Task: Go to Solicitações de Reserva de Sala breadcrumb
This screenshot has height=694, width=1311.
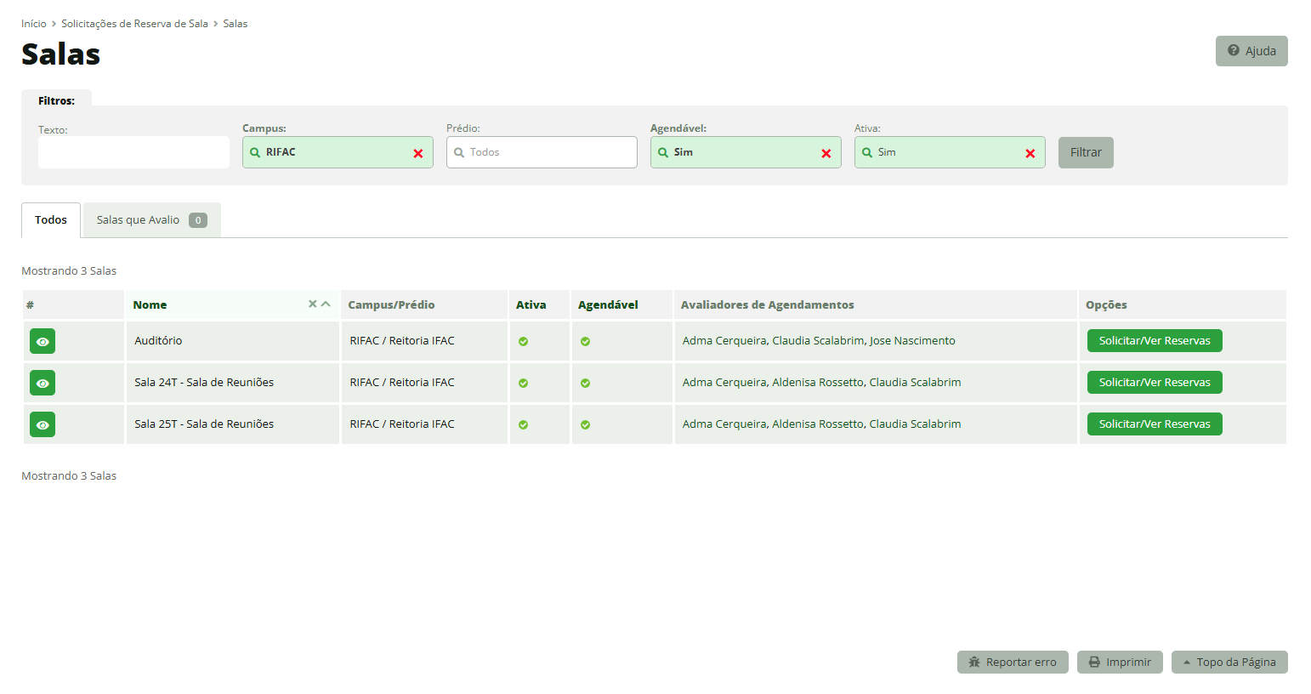Action: [134, 24]
